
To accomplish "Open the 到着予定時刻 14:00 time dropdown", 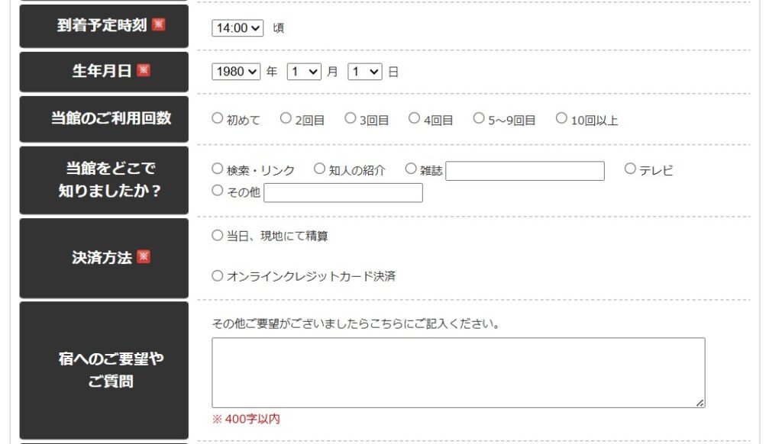I will click(237, 27).
